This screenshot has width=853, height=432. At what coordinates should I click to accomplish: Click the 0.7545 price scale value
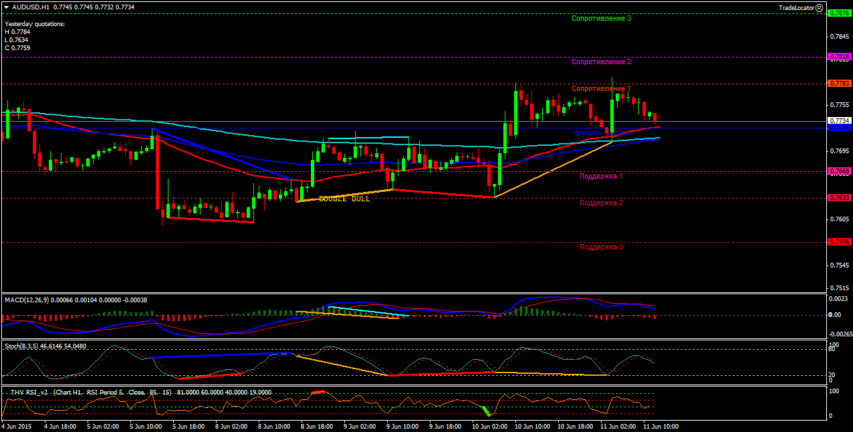coord(839,265)
